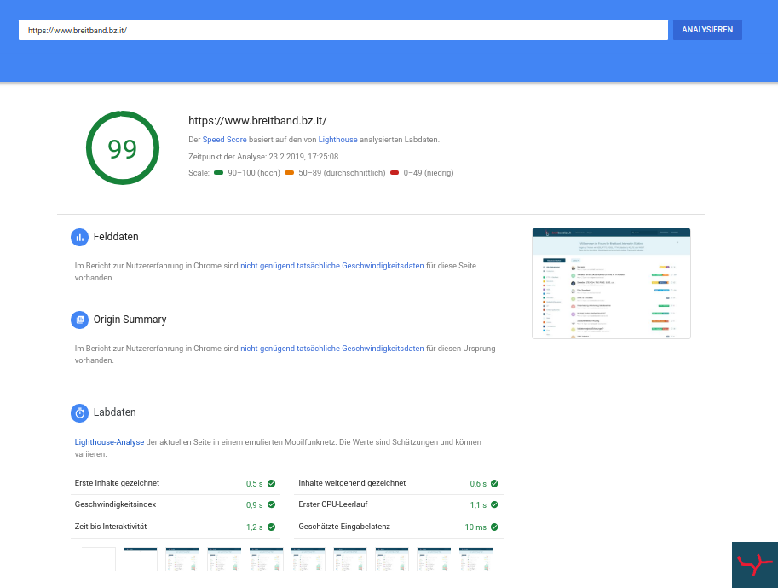
Task: Click green checkmark beside Erste Inhalte gezeichnet
Action: click(x=272, y=484)
